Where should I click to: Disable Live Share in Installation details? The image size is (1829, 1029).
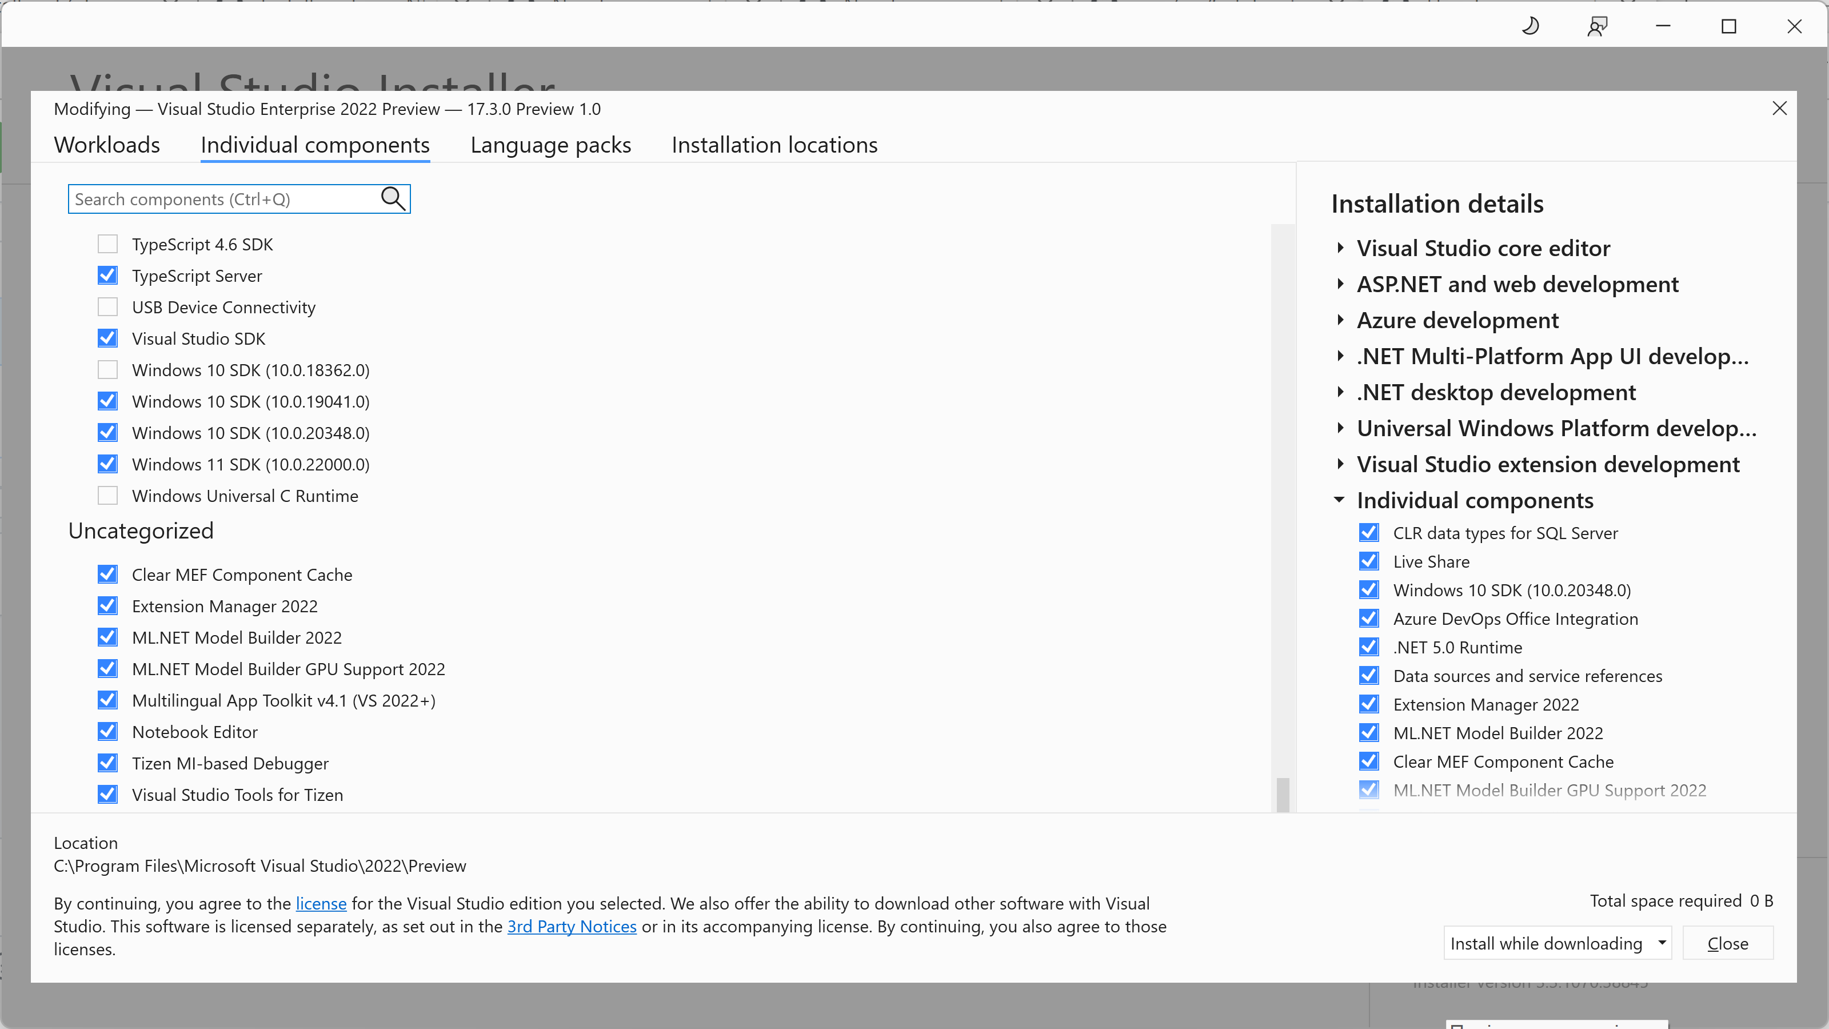tap(1368, 561)
